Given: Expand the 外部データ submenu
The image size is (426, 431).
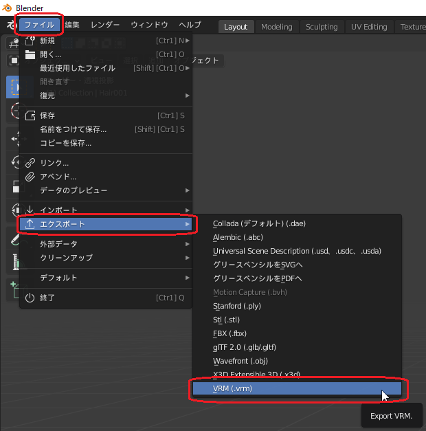Looking at the screenshot, I should (106, 244).
